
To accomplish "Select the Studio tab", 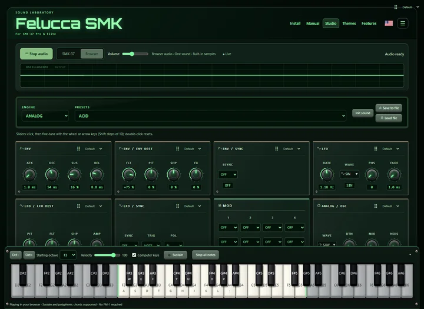I will 331,24.
